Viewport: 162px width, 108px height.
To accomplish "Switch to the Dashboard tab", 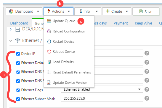I will click(x=19, y=23).
